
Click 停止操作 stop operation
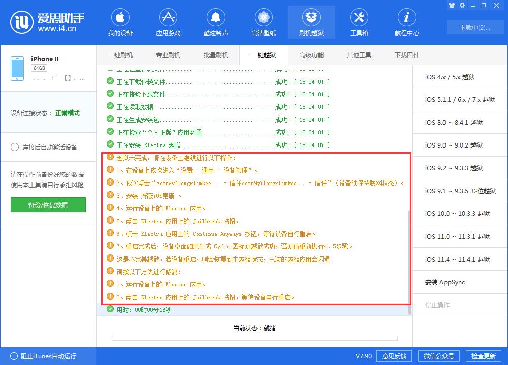click(460, 305)
